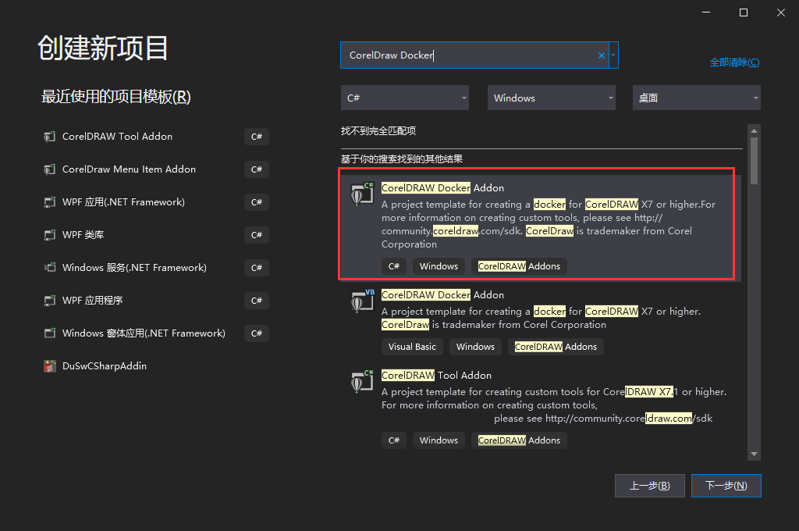The height and width of the screenshot is (531, 799).
Task: Click inside the template search box
Action: [x=468, y=55]
